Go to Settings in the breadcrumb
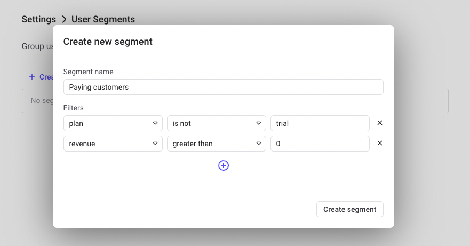Viewport: 470px width, 246px height. [x=38, y=19]
